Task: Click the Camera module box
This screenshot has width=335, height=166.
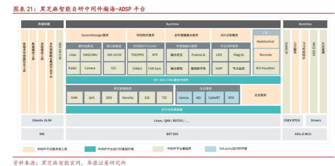Action: [x=90, y=68]
